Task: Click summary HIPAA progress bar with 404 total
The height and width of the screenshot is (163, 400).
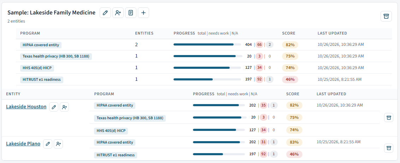Action: click(x=207, y=44)
